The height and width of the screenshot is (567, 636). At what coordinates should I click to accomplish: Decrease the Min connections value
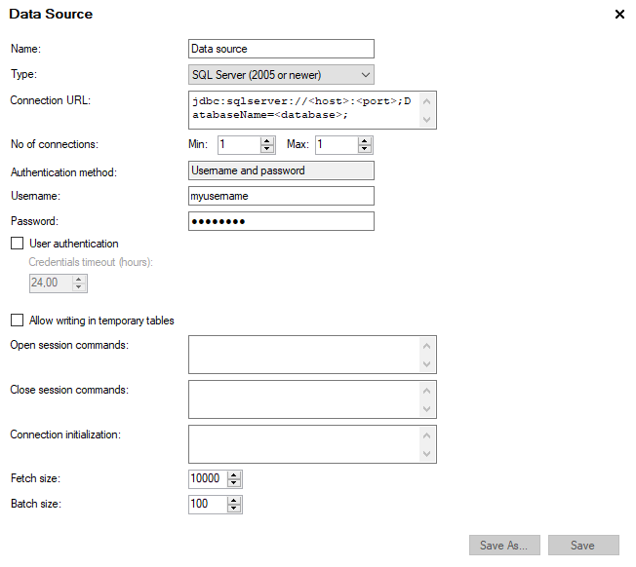[267, 149]
